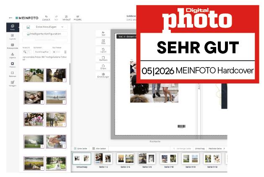Click the MEINFOTO logo

tap(27, 18)
